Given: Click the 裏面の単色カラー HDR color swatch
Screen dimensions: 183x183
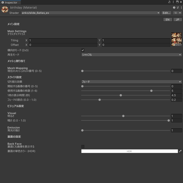Looking at the screenshot, I should coord(130,151).
